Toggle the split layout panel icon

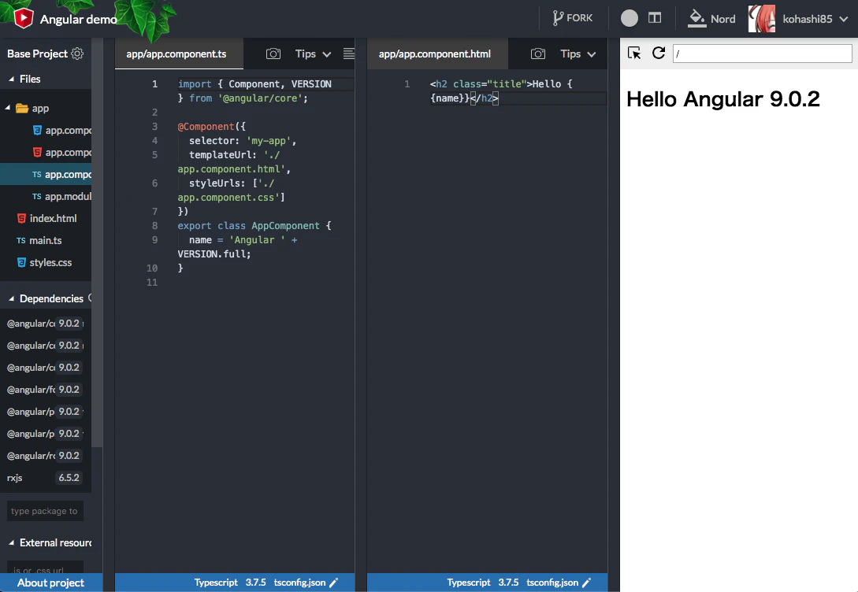pos(655,18)
